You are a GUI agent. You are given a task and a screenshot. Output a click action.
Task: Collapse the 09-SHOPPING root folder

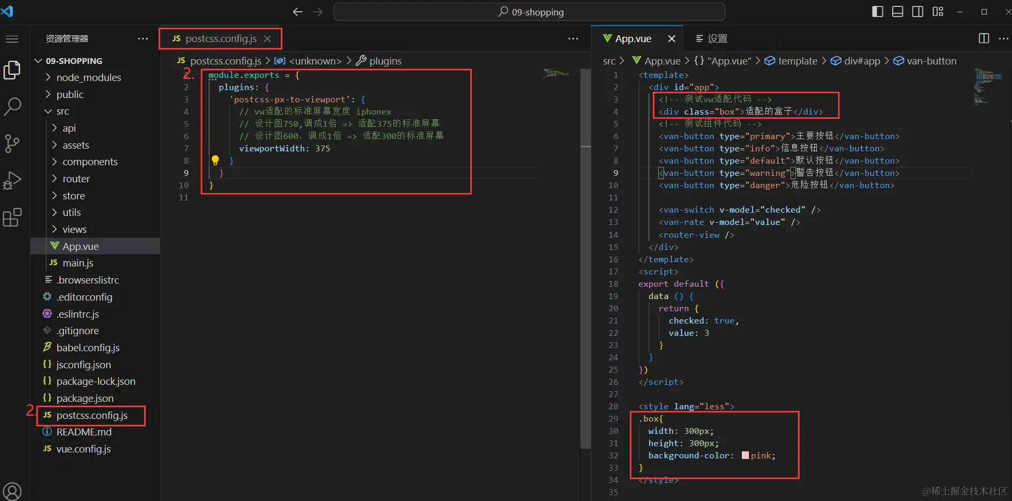tap(96, 61)
